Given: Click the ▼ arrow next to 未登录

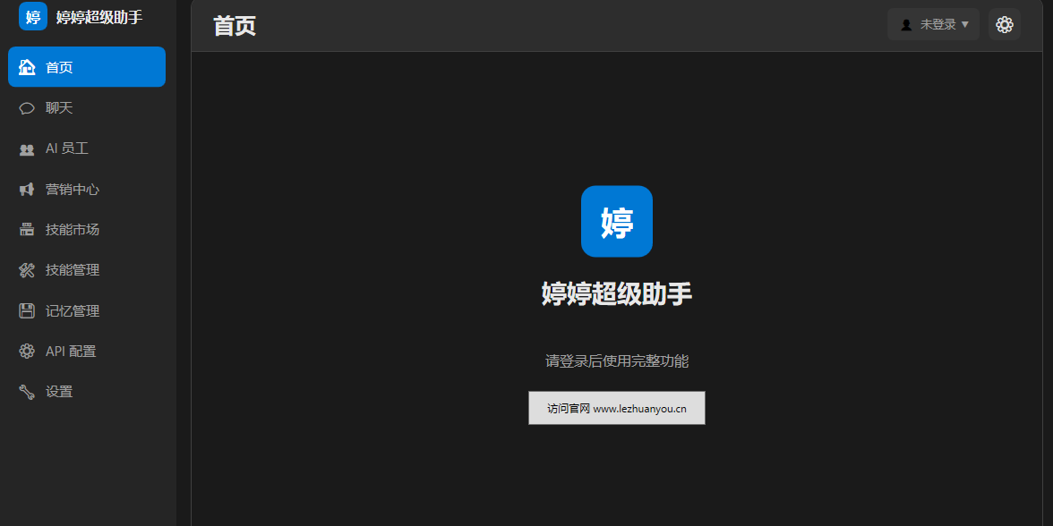Looking at the screenshot, I should click(x=965, y=25).
